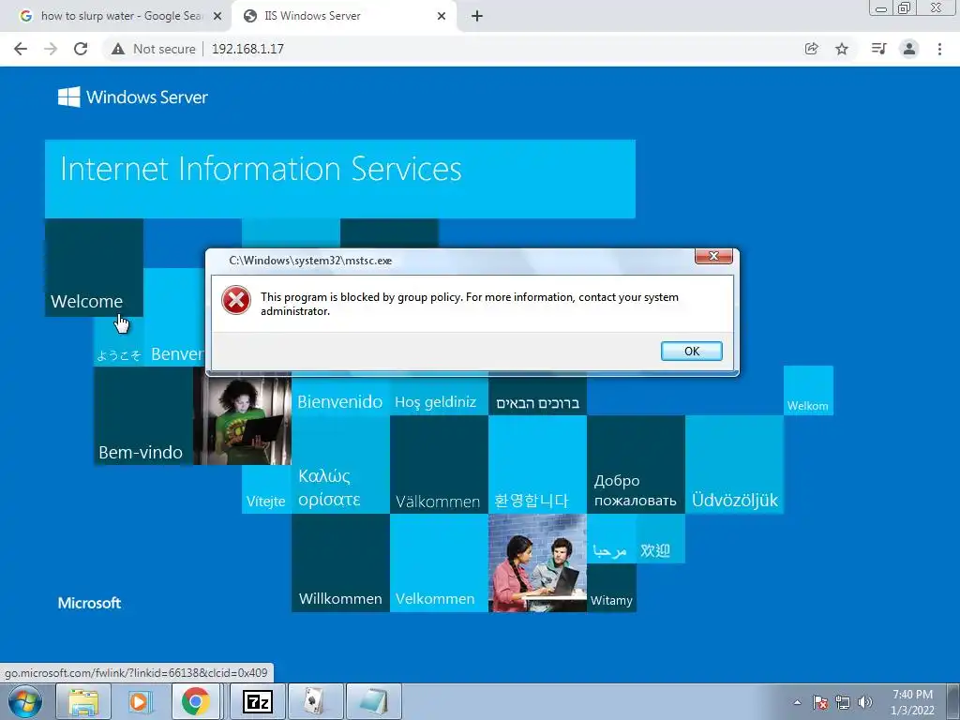Image resolution: width=960 pixels, height=720 pixels.
Task: Click OK in the mstsc.exe dialog
Action: pyautogui.click(x=691, y=351)
